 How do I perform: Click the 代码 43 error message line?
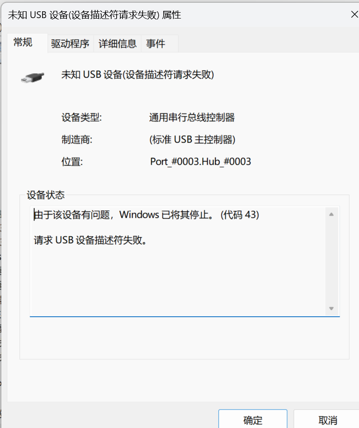(x=146, y=215)
